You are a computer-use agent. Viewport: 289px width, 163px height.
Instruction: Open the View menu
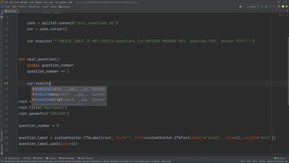click(17, 2)
